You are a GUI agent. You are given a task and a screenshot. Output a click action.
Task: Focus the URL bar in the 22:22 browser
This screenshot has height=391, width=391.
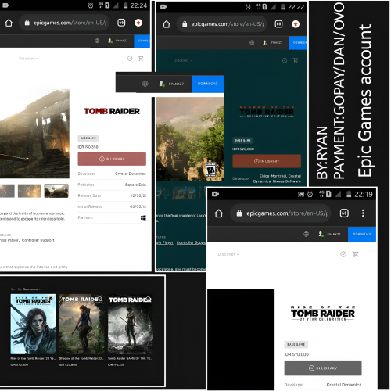[x=221, y=24]
